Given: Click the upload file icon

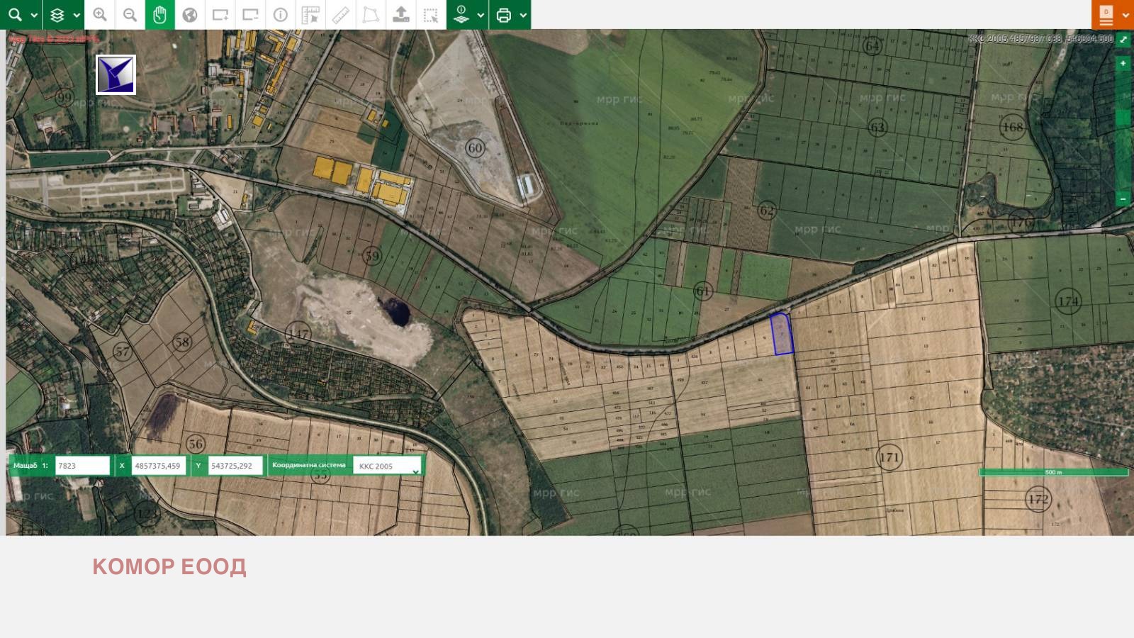Looking at the screenshot, I should pyautogui.click(x=401, y=15).
